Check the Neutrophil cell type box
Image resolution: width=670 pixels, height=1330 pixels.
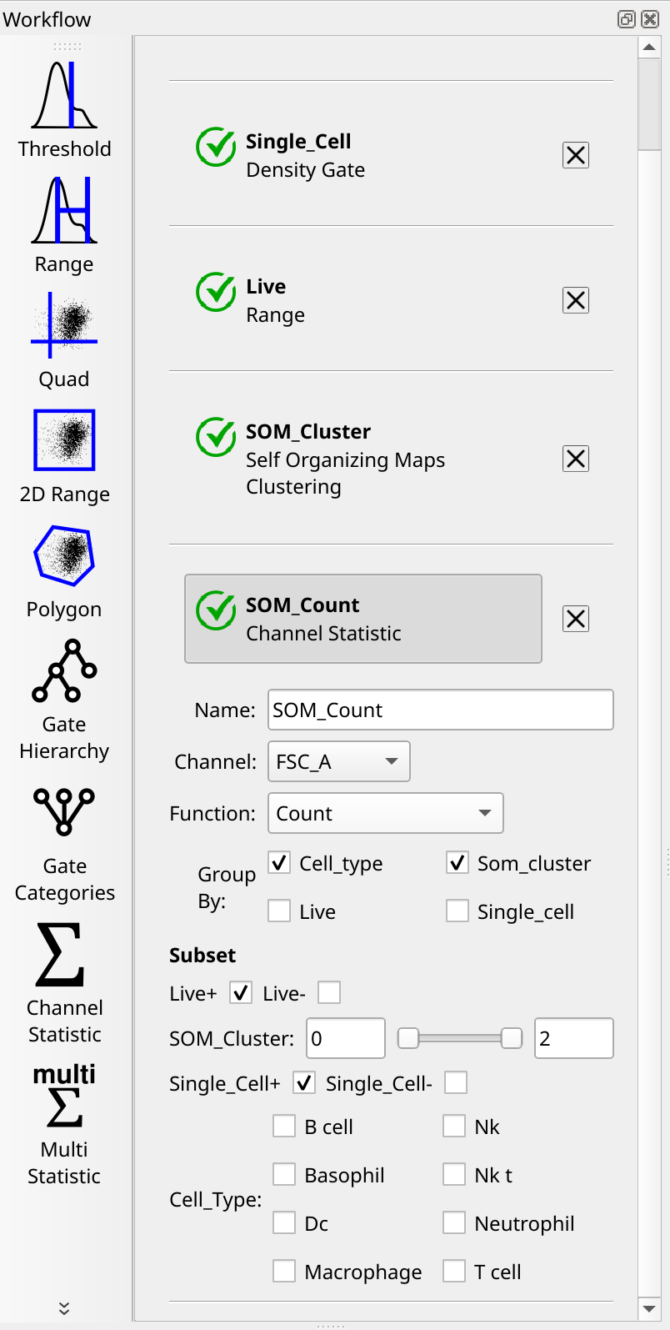pos(454,1222)
